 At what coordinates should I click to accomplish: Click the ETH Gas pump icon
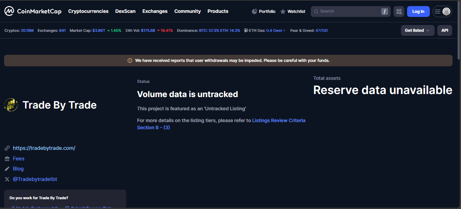coord(246,30)
